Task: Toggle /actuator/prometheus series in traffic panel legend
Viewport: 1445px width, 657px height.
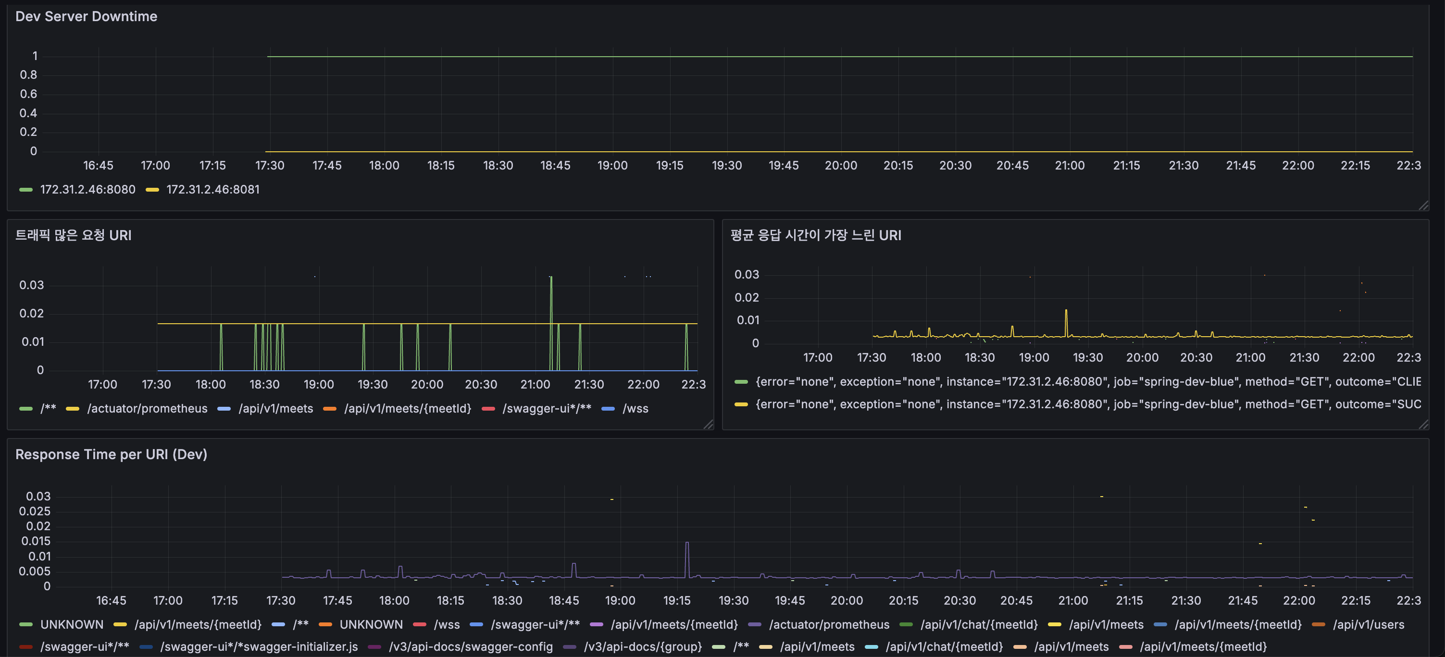Action: 147,409
